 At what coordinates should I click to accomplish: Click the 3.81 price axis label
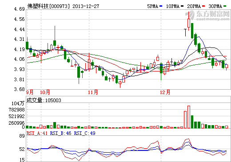tap(19, 79)
